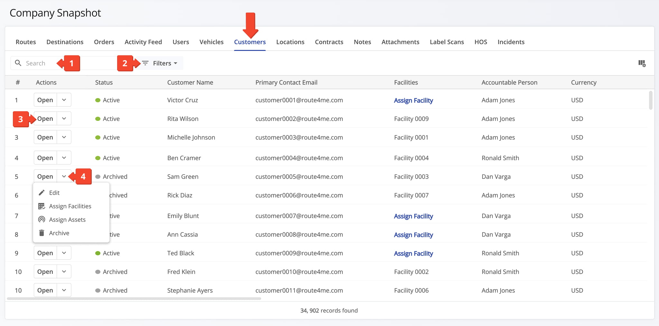
Task: Click the Customer Name column header
Action: click(x=190, y=82)
